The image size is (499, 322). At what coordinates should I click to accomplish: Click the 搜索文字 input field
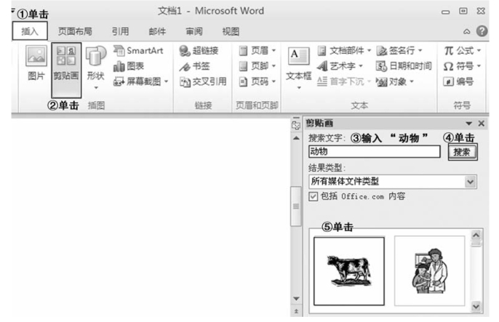tap(374, 152)
